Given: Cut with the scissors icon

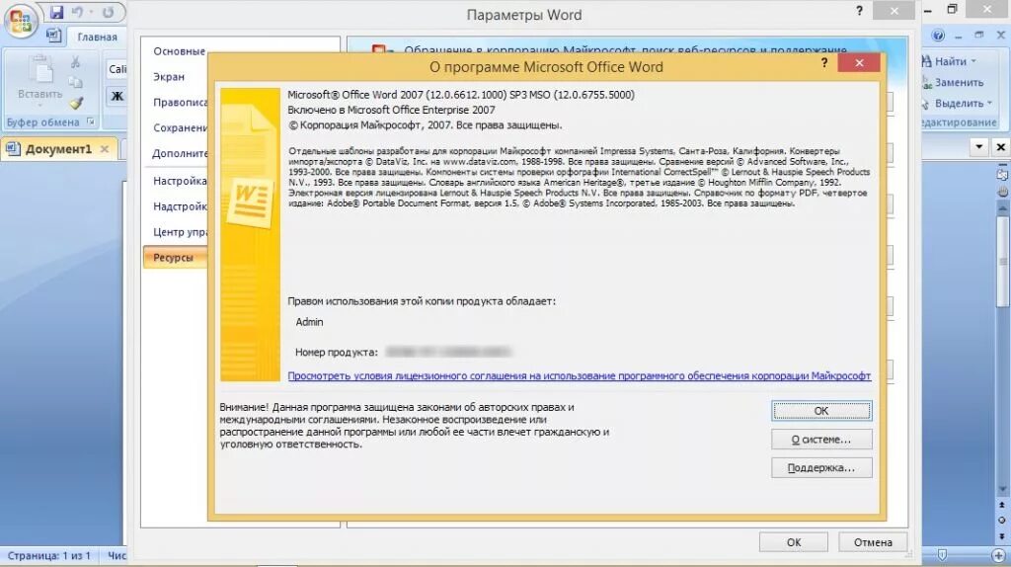Looking at the screenshot, I should [x=76, y=62].
